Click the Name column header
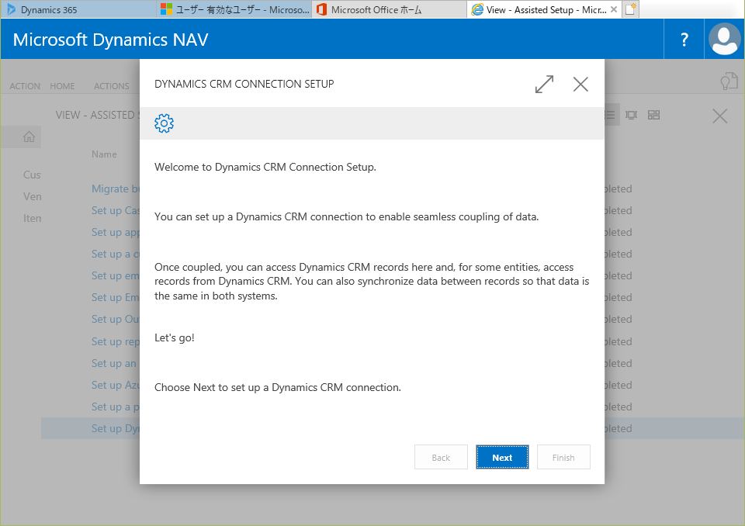The height and width of the screenshot is (526, 745). pos(104,154)
